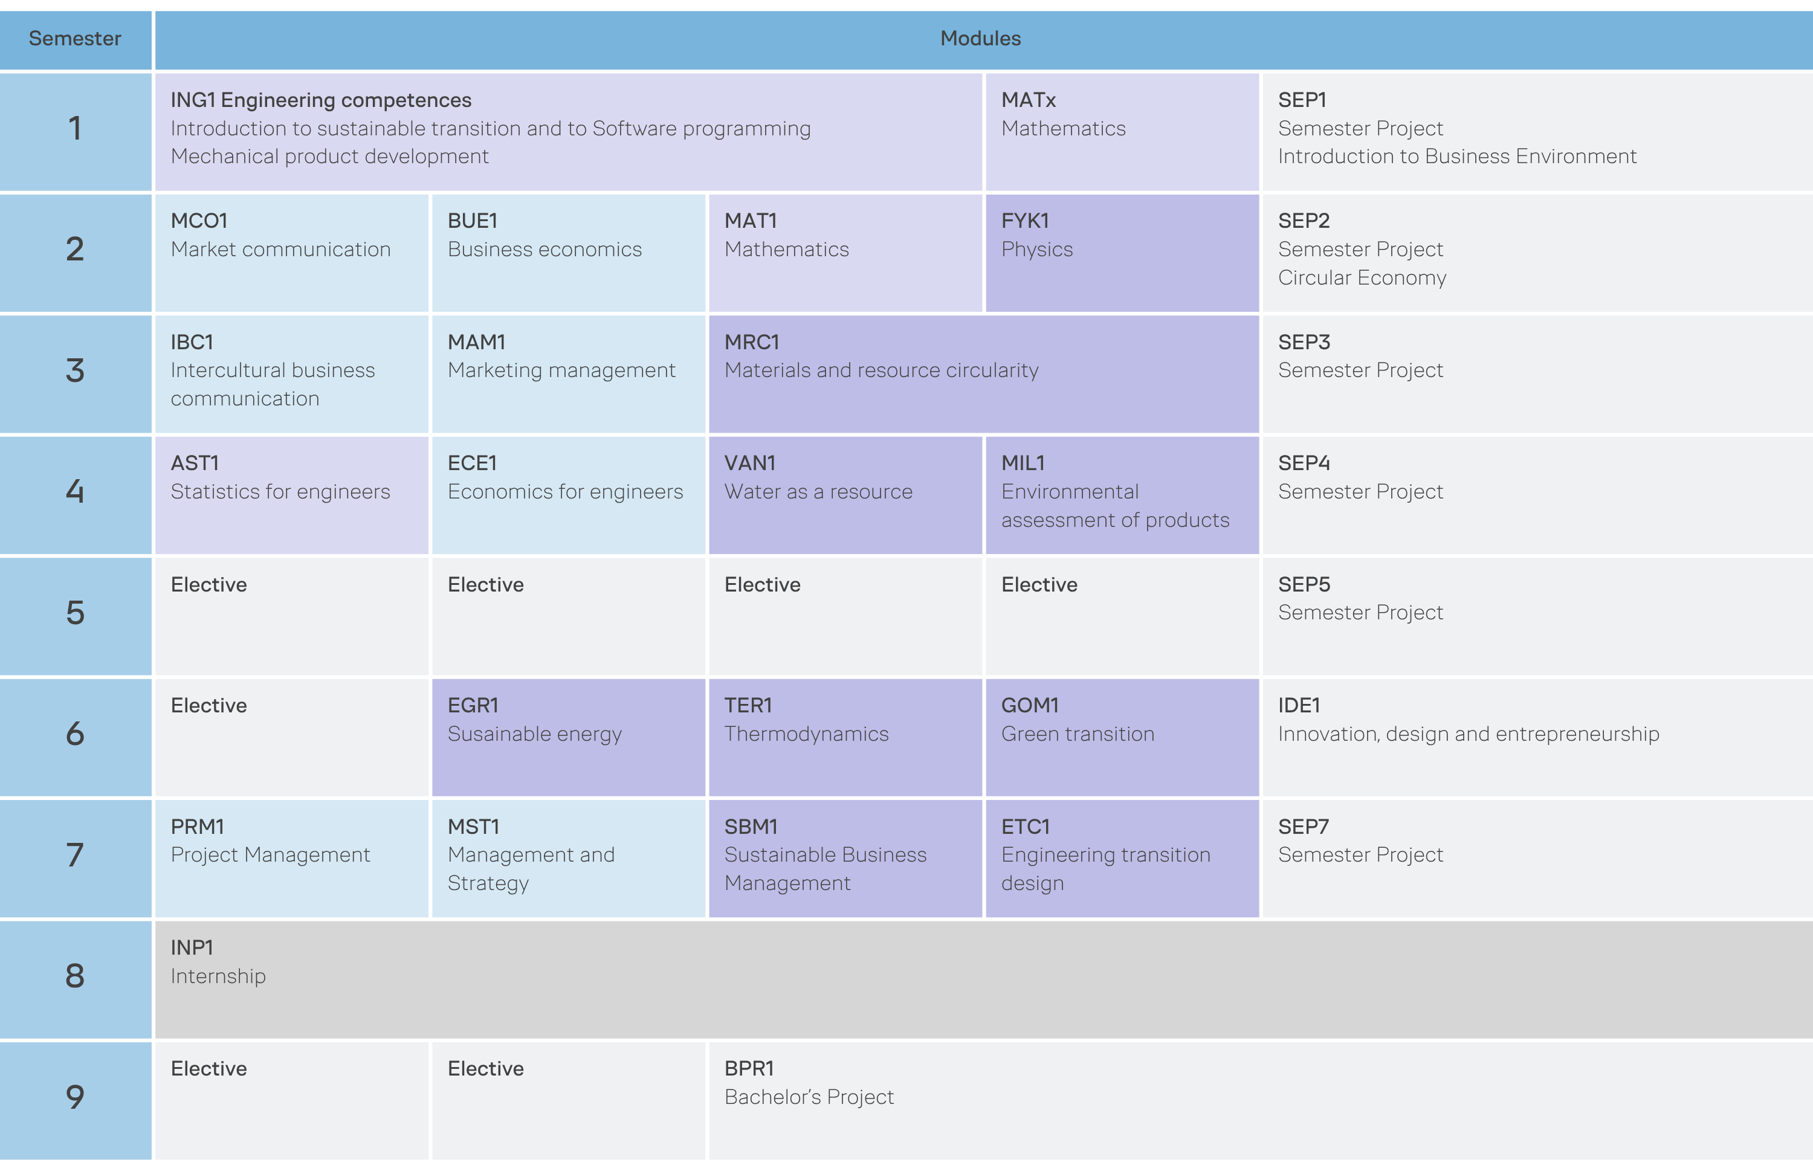
Task: Click the semester 1 number cell
Action: tap(76, 132)
